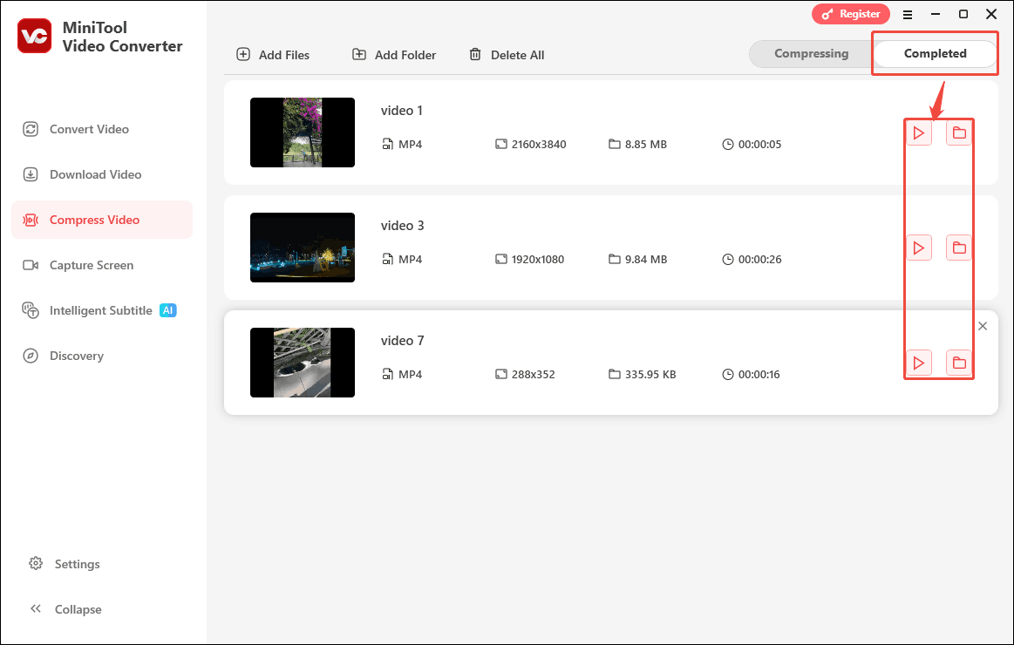
Task: Add Files to compress
Action: (x=273, y=54)
